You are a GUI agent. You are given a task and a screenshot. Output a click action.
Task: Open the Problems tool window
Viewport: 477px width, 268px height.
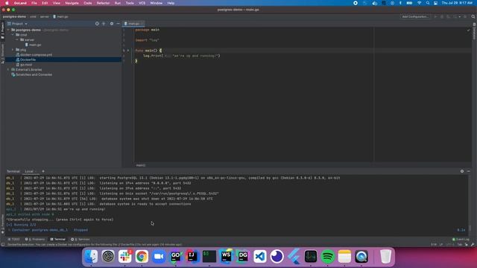(x=35, y=240)
